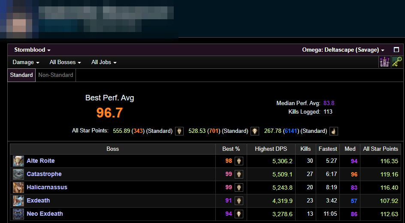Click Exdeath best percent 91
Image resolution: width=405 pixels, height=223 pixels.
pyautogui.click(x=229, y=200)
